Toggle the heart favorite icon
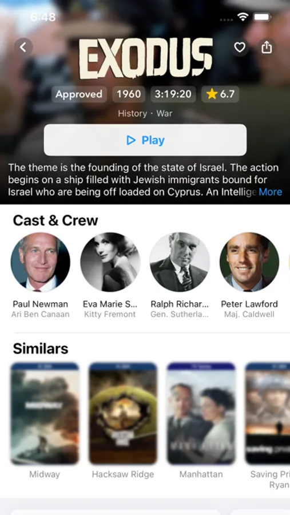290x515 pixels. pos(240,47)
